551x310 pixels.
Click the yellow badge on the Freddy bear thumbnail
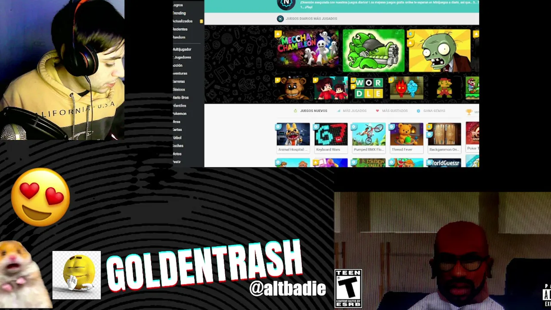[x=278, y=80]
